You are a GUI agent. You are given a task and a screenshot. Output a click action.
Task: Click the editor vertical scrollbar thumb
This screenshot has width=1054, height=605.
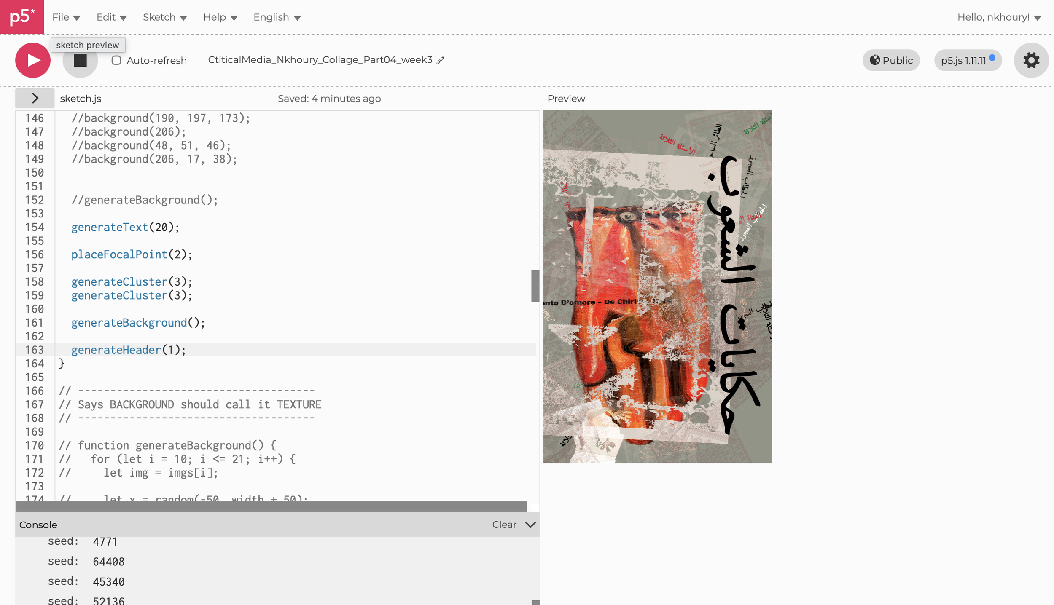[x=535, y=286]
